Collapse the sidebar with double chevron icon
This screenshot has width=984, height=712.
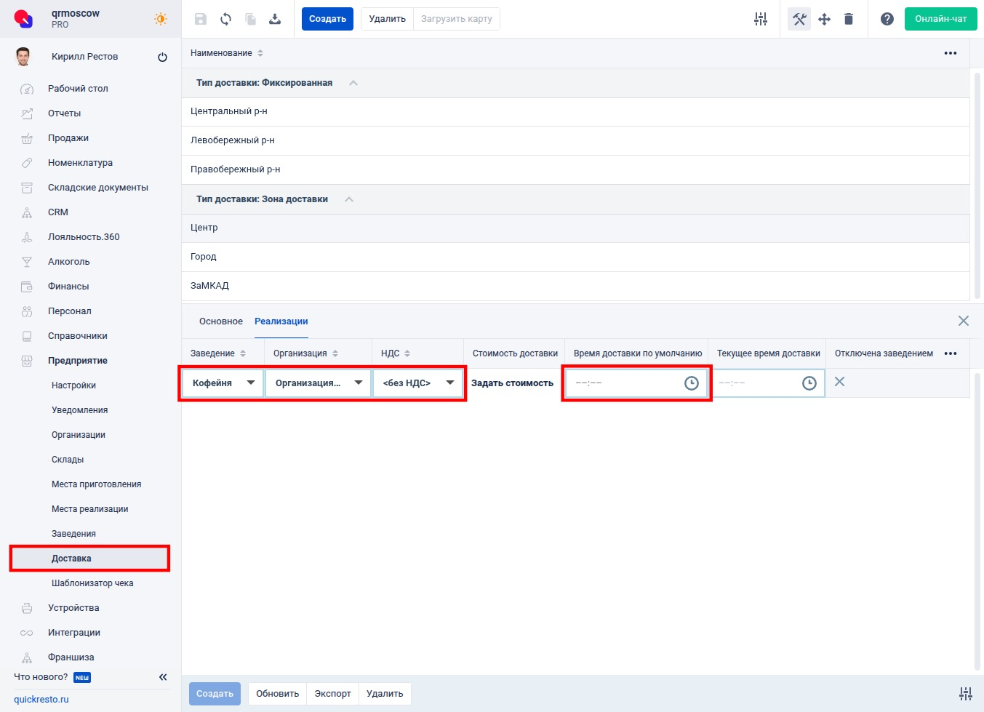pyautogui.click(x=163, y=677)
